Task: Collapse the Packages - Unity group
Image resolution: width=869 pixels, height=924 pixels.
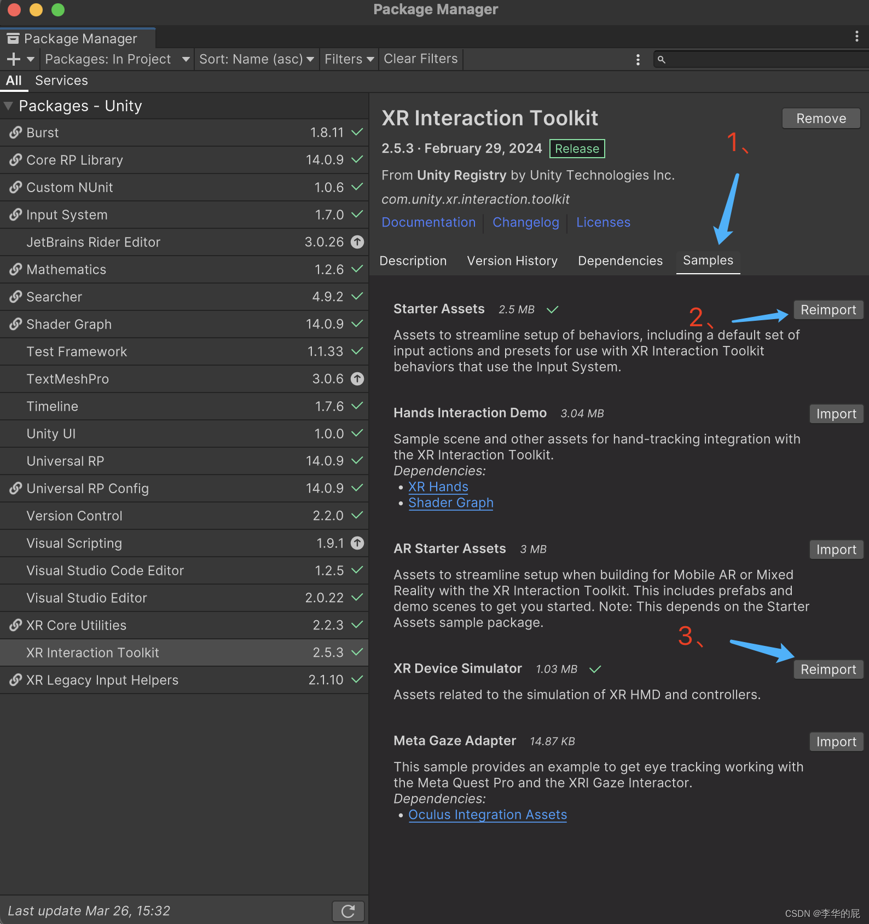Action: tap(8, 106)
